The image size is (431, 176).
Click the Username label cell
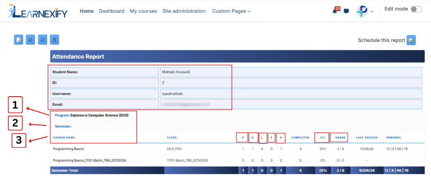[104, 94]
